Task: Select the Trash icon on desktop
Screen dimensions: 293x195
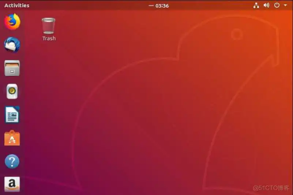Action: point(49,26)
